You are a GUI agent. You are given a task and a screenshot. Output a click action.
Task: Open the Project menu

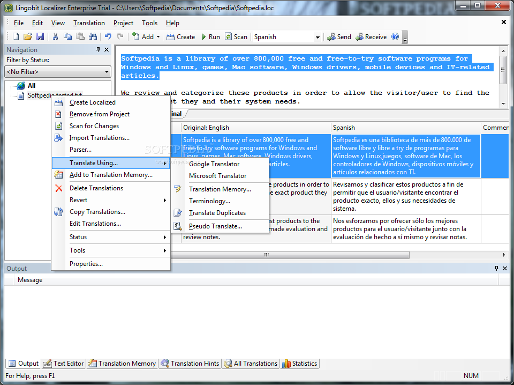(123, 23)
